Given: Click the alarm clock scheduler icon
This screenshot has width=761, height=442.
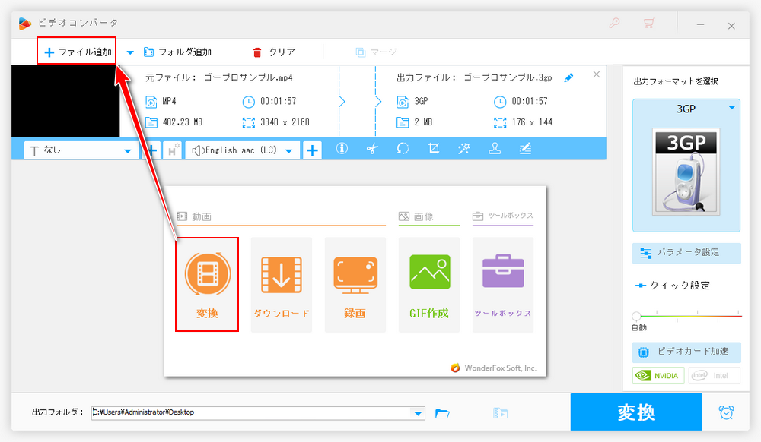Looking at the screenshot, I should 727,412.
